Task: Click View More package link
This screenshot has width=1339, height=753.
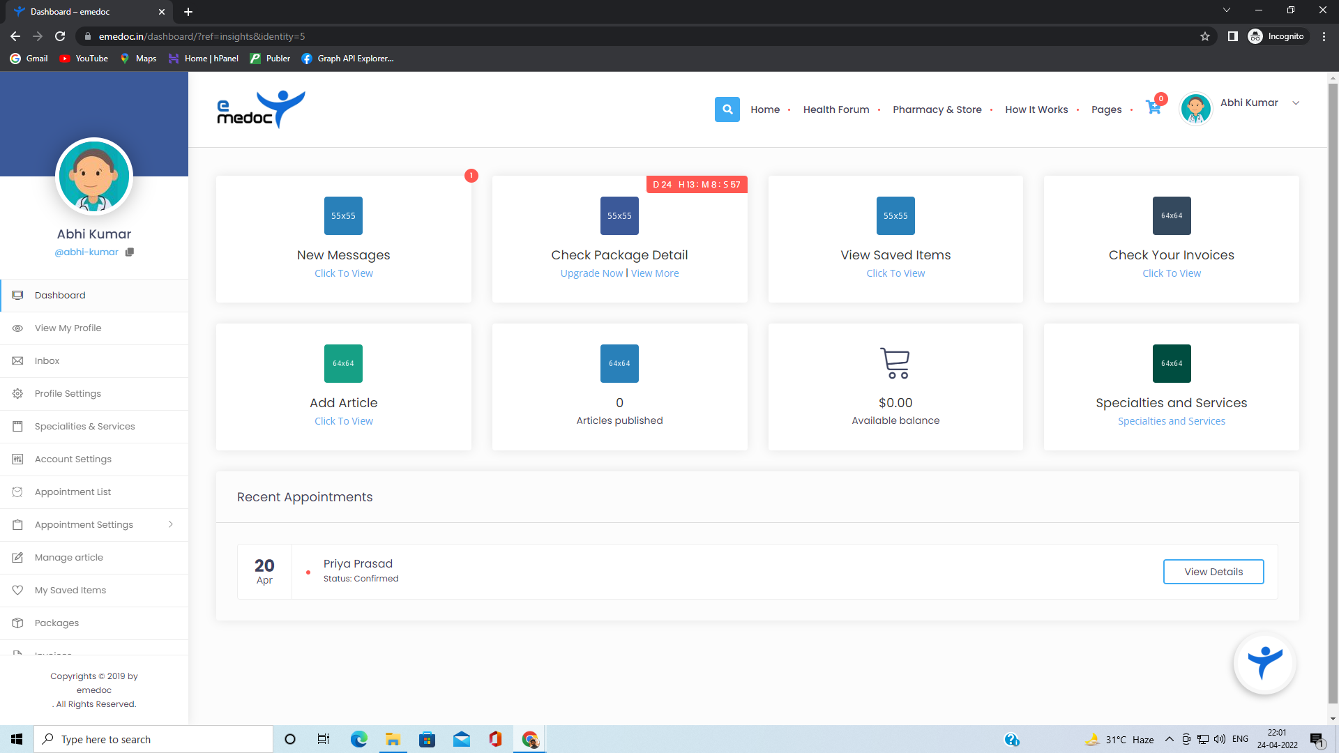Action: [655, 273]
